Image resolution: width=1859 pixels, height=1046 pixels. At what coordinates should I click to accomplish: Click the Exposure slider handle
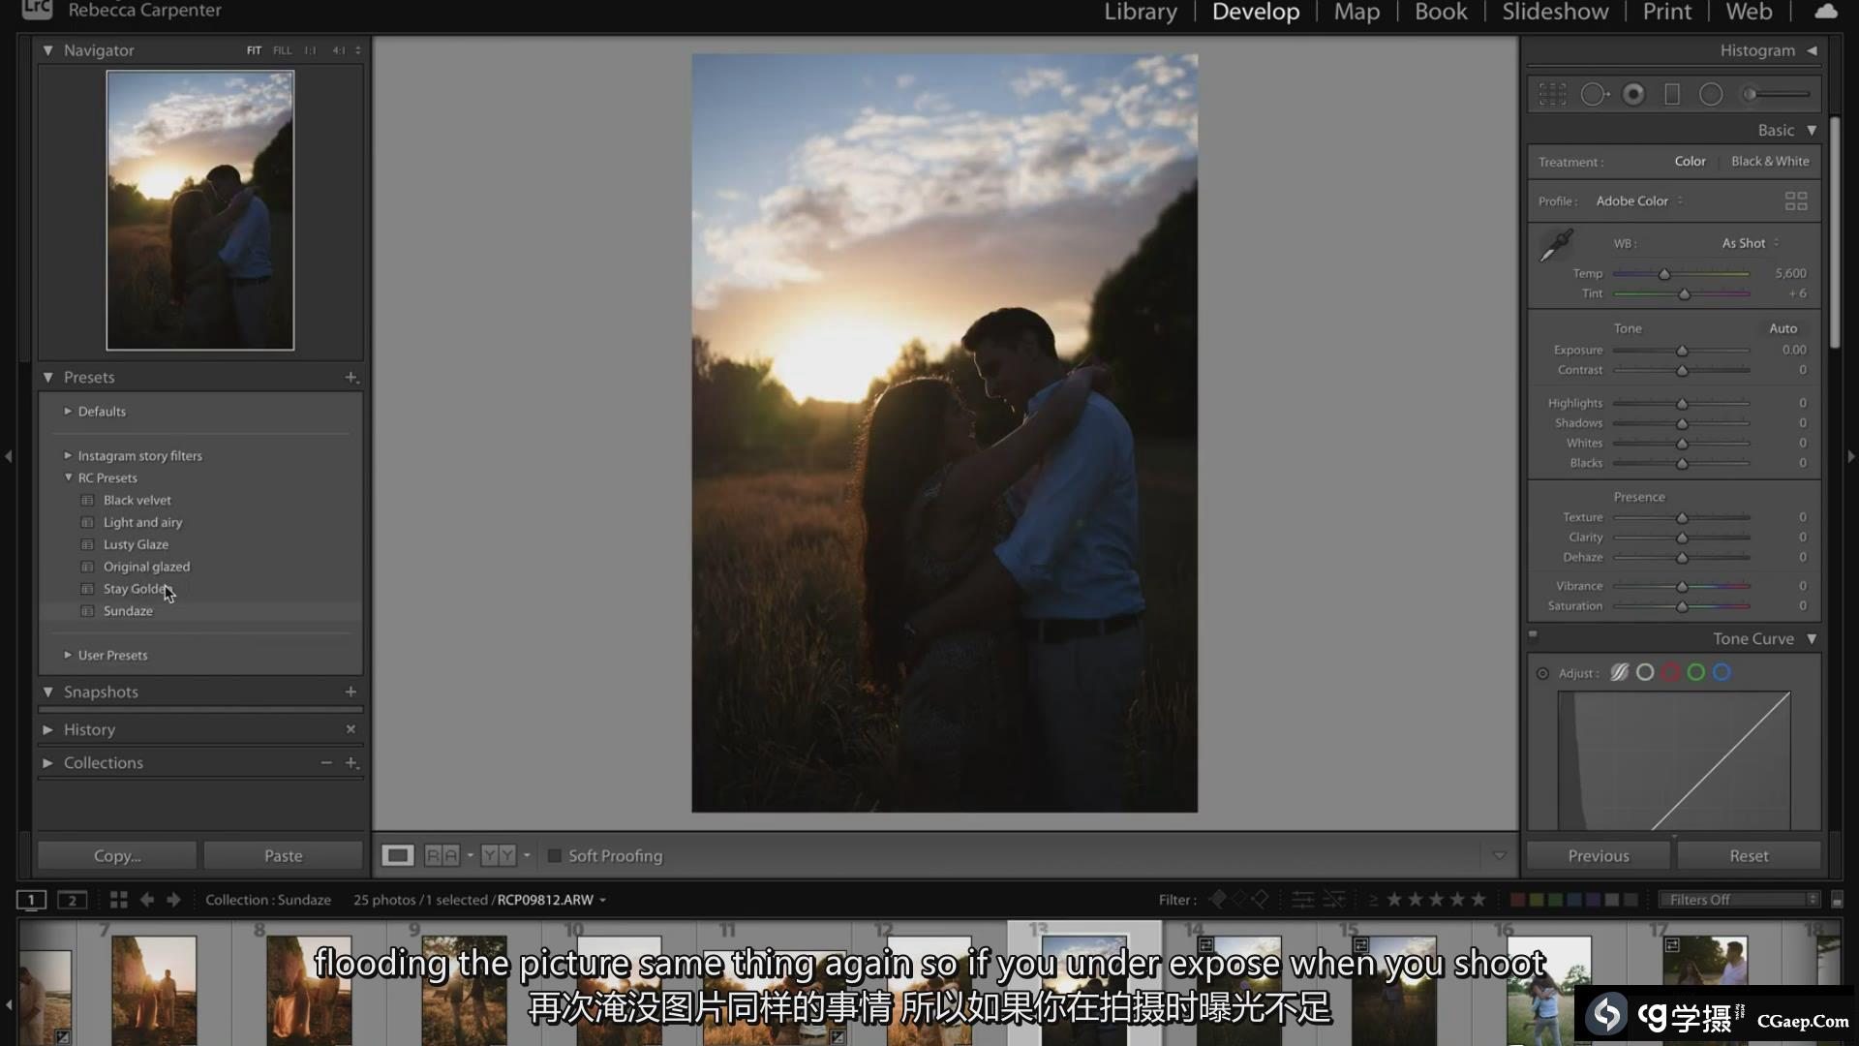click(x=1682, y=351)
